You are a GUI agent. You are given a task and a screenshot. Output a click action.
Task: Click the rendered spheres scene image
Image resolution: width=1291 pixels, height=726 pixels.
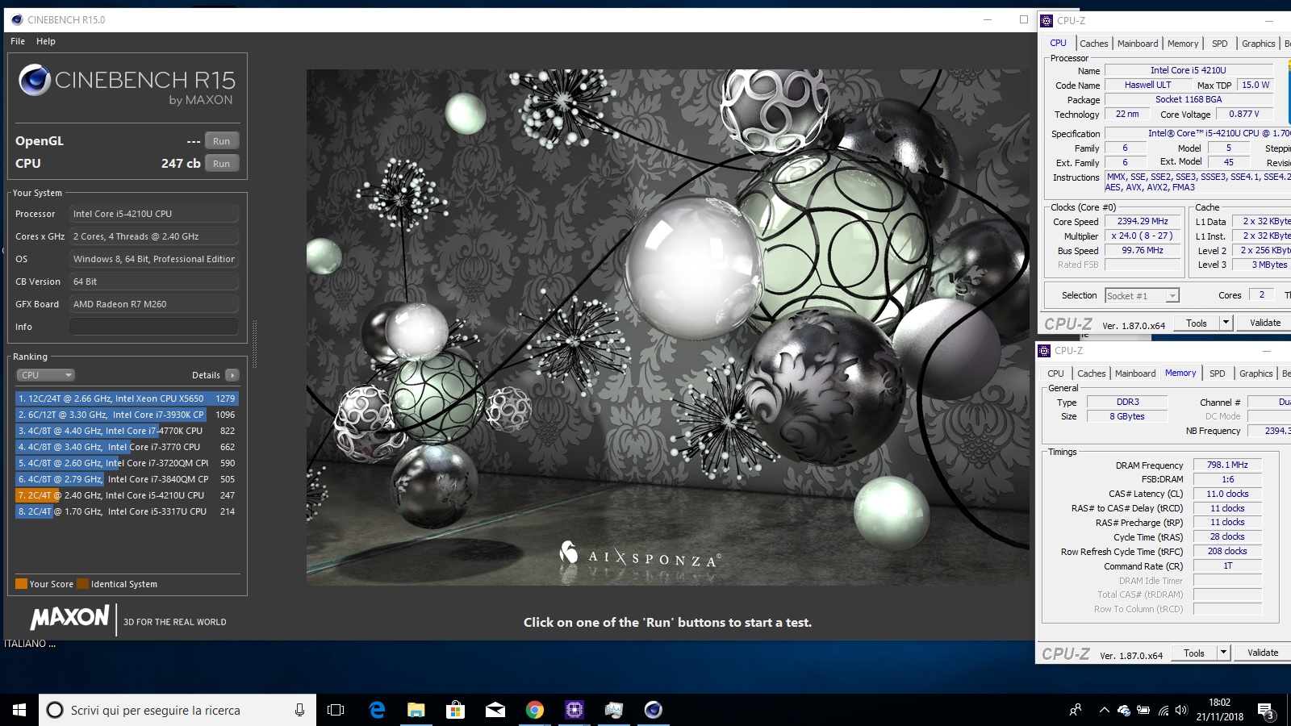tap(668, 327)
